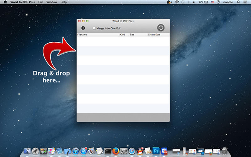Open Spotlight search magnifier
Image resolution: width=251 pixels, height=157 pixels.
point(238,2)
